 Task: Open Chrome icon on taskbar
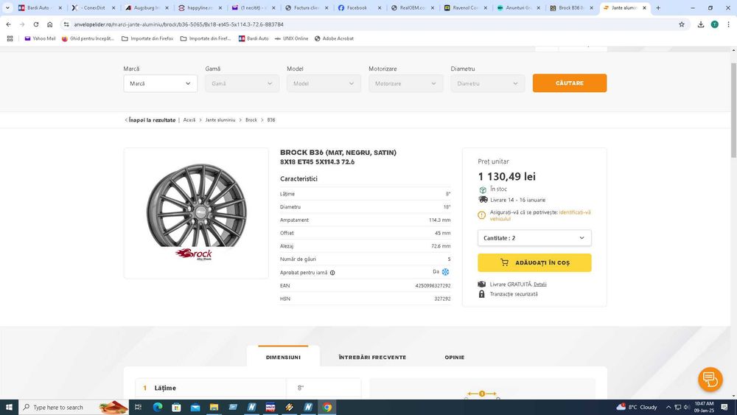click(327, 407)
